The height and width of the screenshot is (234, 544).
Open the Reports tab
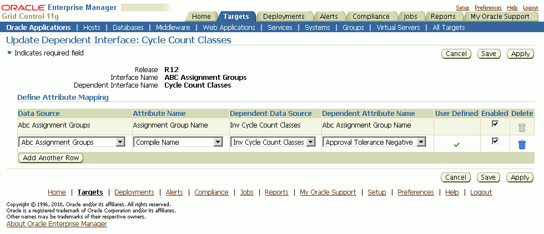tap(443, 16)
